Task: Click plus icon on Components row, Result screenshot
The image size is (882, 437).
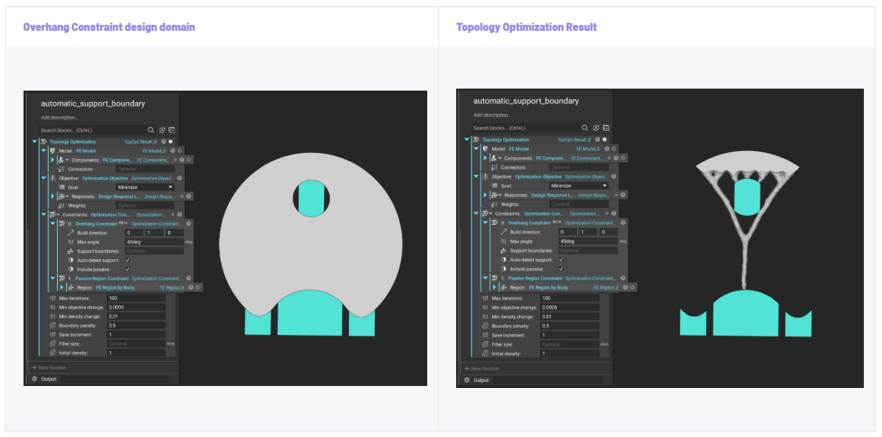Action: (609, 158)
